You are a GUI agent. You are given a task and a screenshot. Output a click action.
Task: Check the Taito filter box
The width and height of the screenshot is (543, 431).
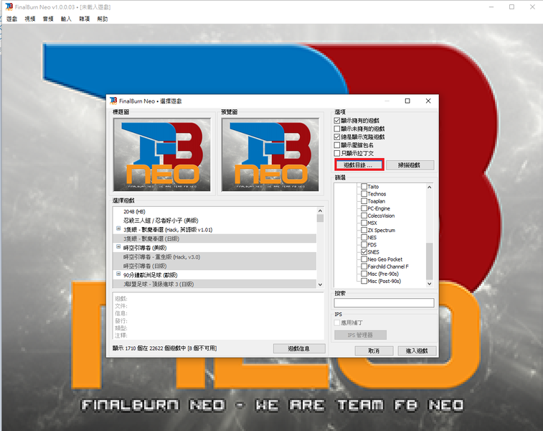coord(364,187)
